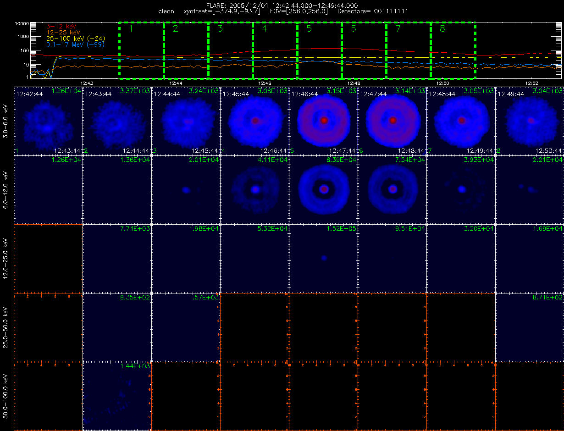Click the 50.0-100.0 keV row label

pos(6,395)
